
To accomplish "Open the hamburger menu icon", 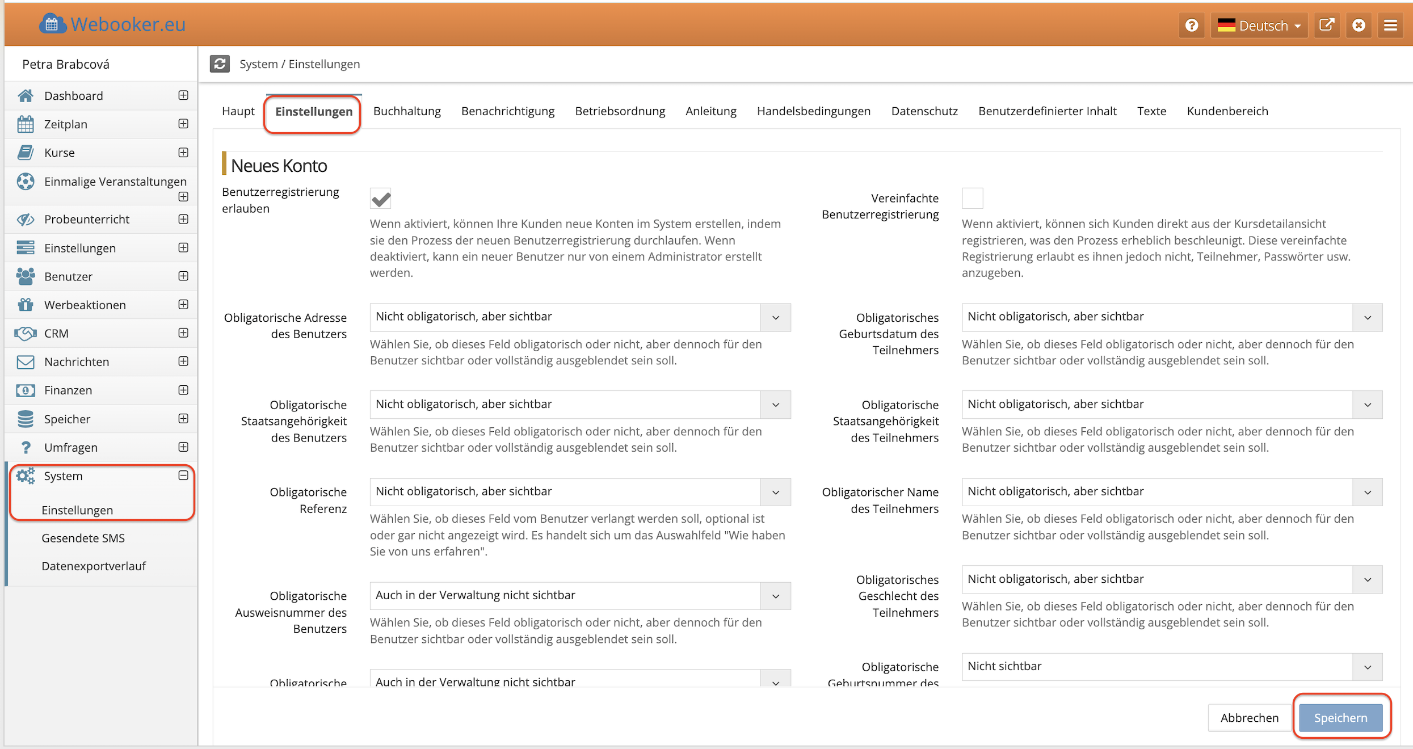I will pos(1390,26).
